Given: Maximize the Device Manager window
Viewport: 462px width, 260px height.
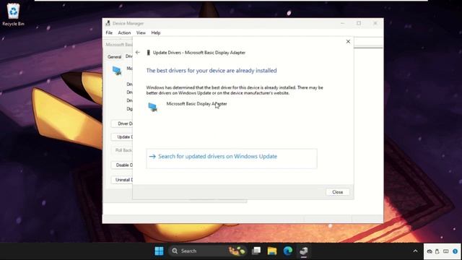Looking at the screenshot, I should pyautogui.click(x=359, y=23).
